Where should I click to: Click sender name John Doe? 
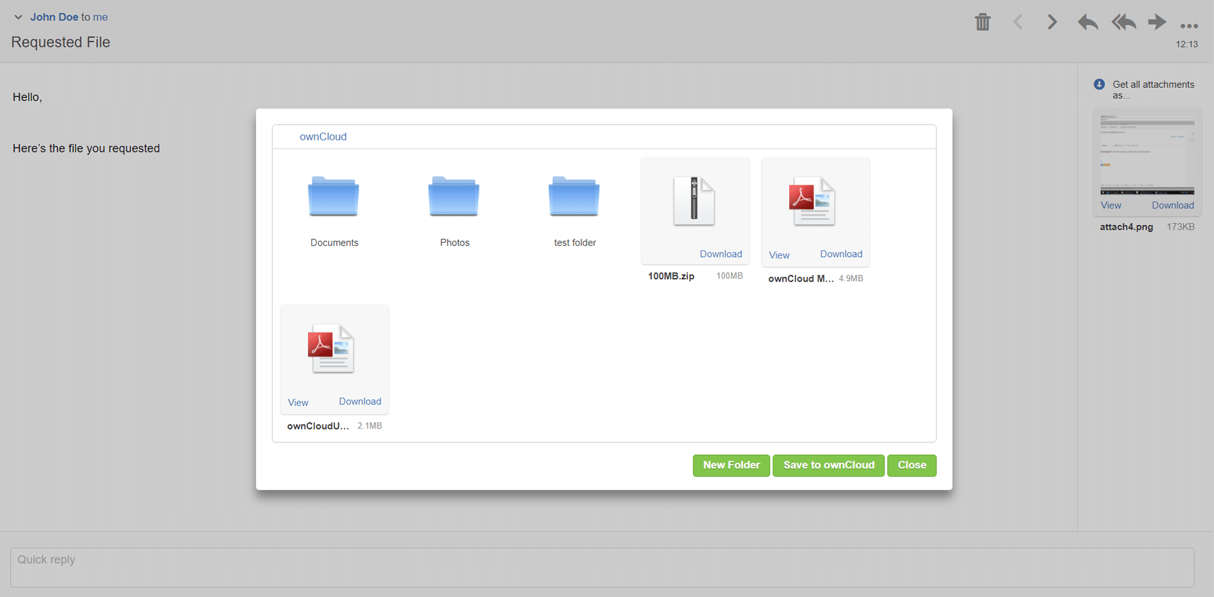point(54,17)
